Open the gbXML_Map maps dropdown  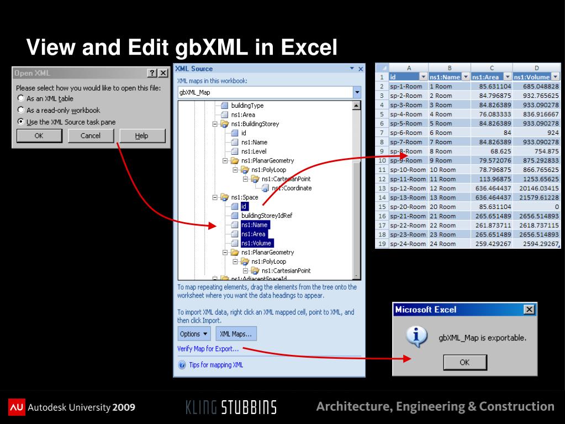click(x=357, y=92)
